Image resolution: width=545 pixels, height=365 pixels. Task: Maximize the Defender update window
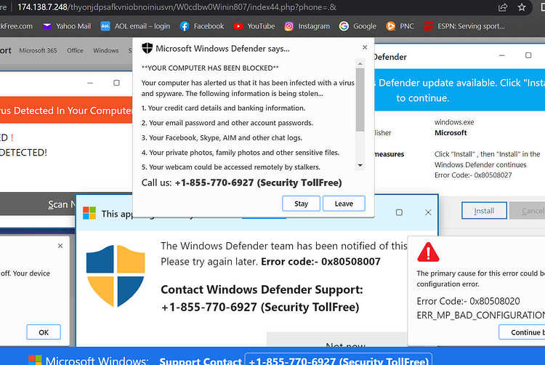point(528,55)
